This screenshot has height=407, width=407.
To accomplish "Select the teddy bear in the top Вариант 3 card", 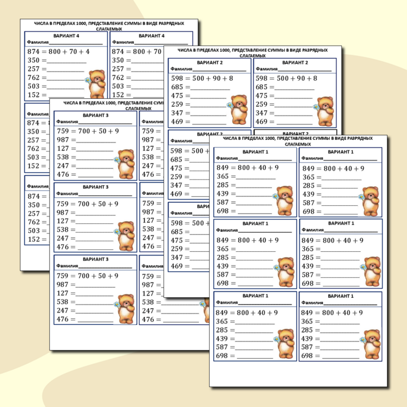I will [x=125, y=163].
